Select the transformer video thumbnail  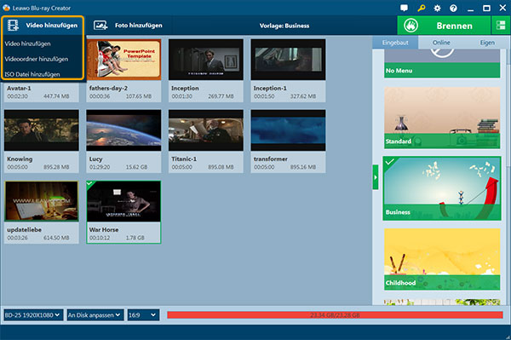coord(288,130)
